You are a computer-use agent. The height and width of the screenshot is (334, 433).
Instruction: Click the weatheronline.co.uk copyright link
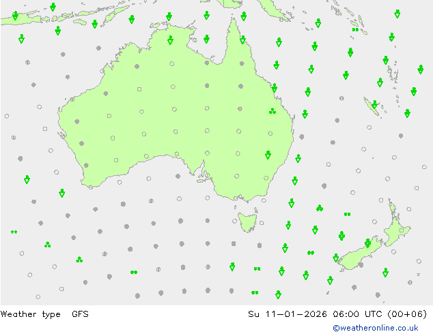point(375,328)
